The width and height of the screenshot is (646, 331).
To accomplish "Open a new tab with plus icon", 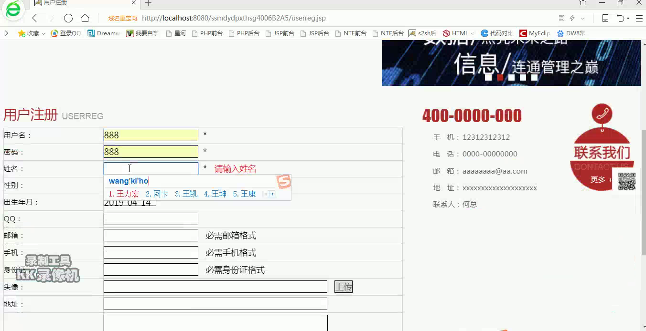I will (148, 3).
